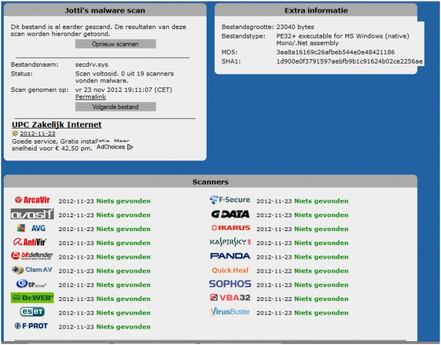Click the AdChoices triangle icon
The height and width of the screenshot is (345, 441).
pyautogui.click(x=130, y=147)
